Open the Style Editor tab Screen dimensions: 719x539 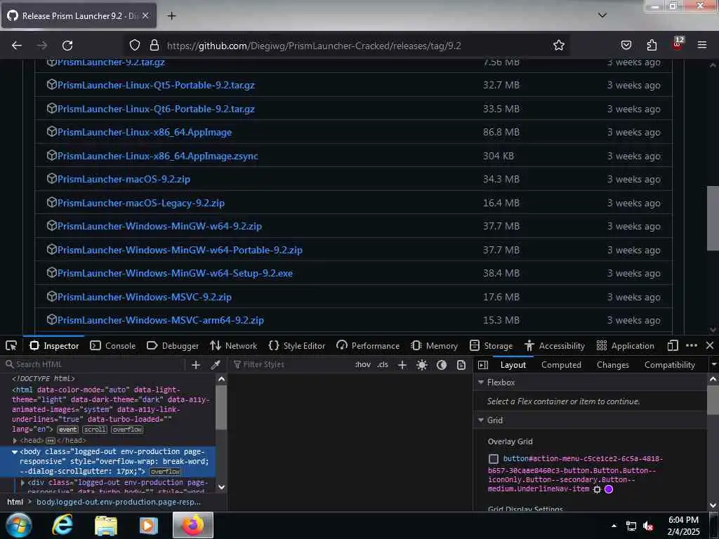click(297, 345)
